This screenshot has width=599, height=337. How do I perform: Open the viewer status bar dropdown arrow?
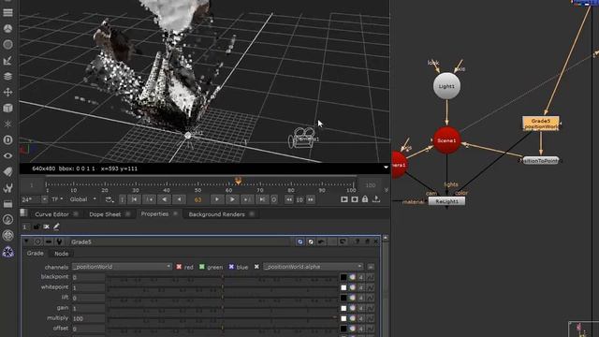coord(386,168)
